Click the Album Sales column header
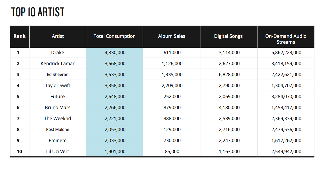This screenshot has height=169, width=321. [x=172, y=36]
